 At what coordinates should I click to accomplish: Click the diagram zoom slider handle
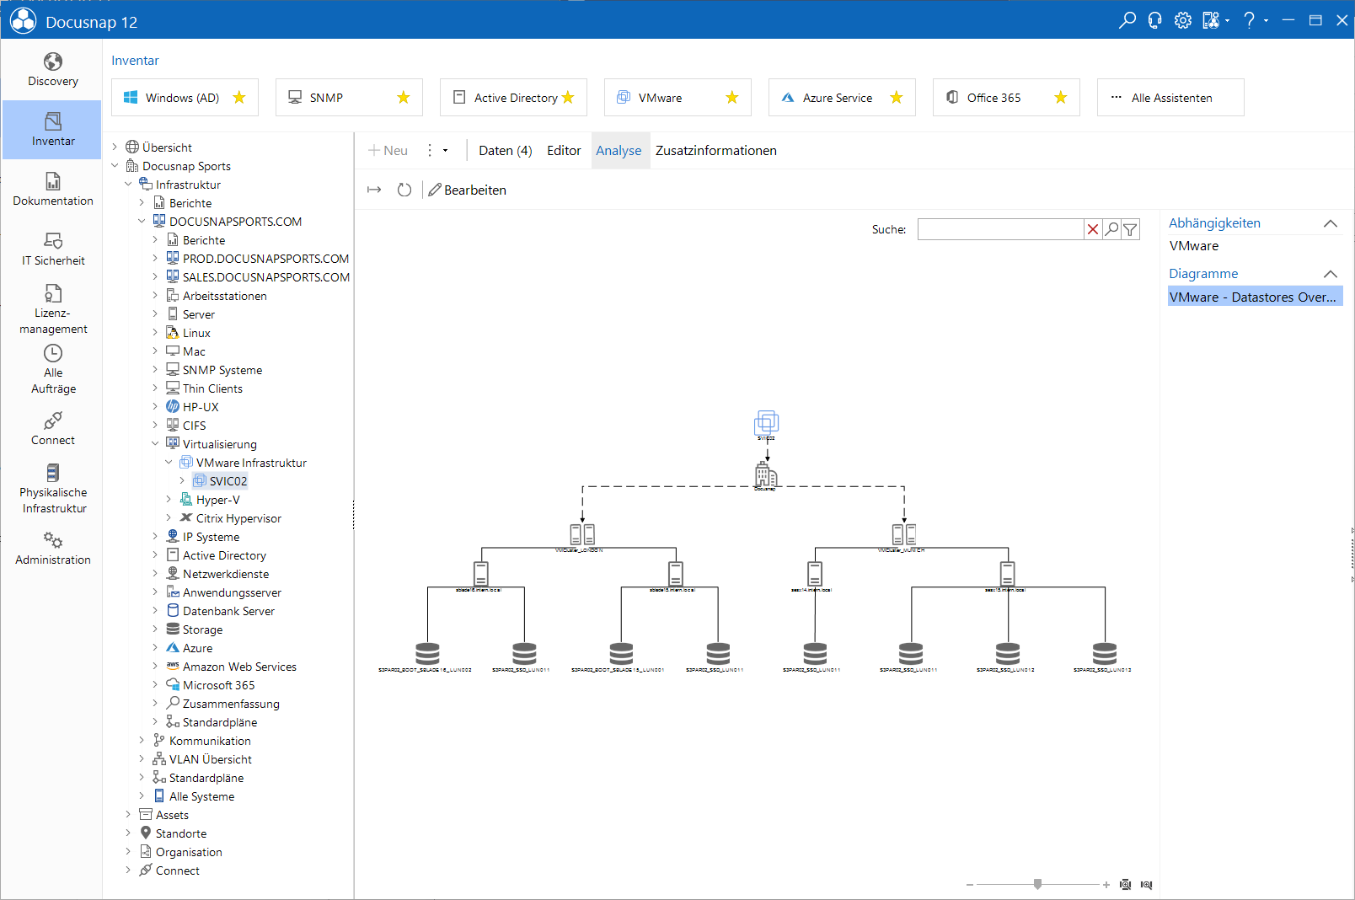pos(1038,884)
